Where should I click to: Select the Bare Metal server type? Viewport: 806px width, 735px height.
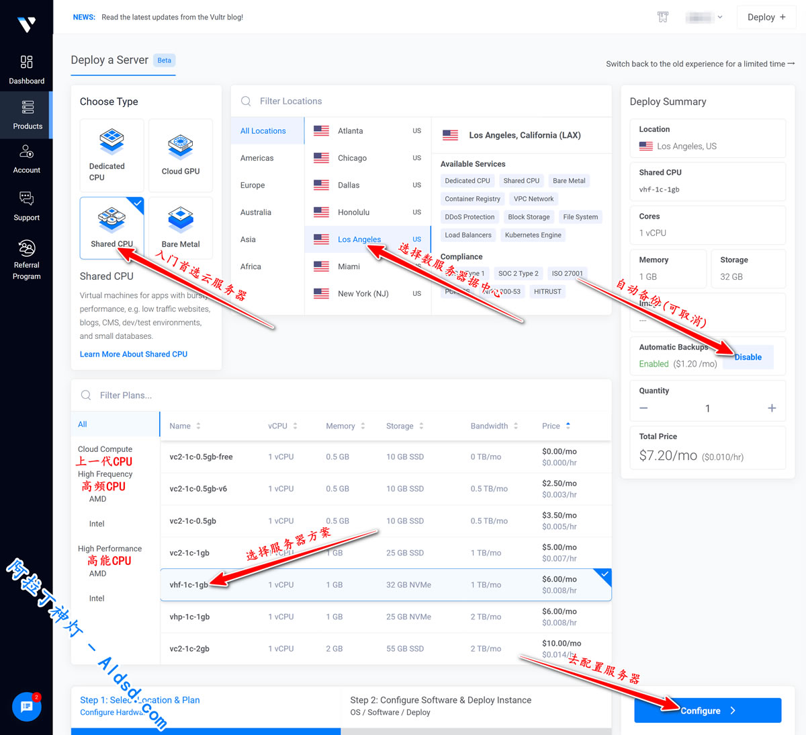click(181, 228)
